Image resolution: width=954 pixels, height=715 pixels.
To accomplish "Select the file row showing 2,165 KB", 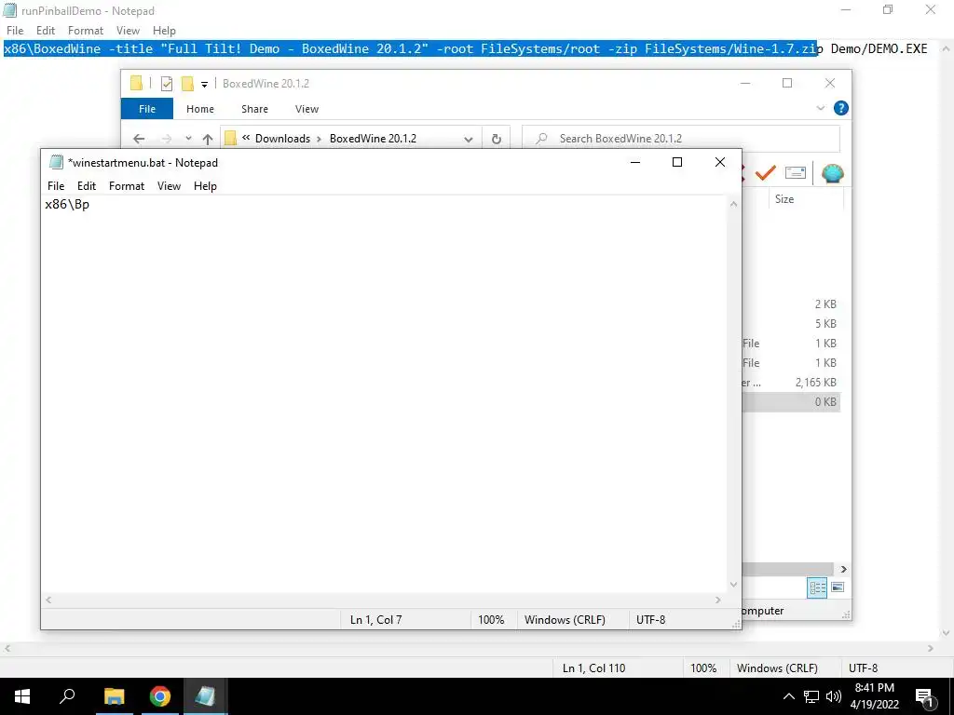I will (x=792, y=383).
